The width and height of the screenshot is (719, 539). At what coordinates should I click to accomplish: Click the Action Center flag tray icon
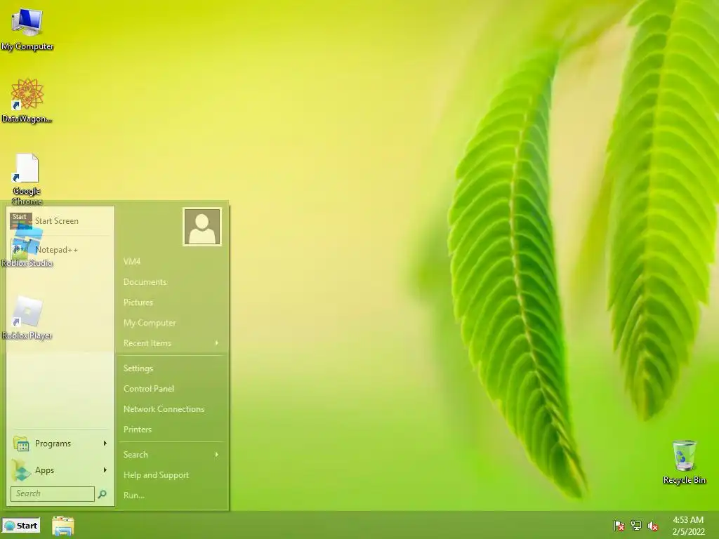[x=619, y=526]
